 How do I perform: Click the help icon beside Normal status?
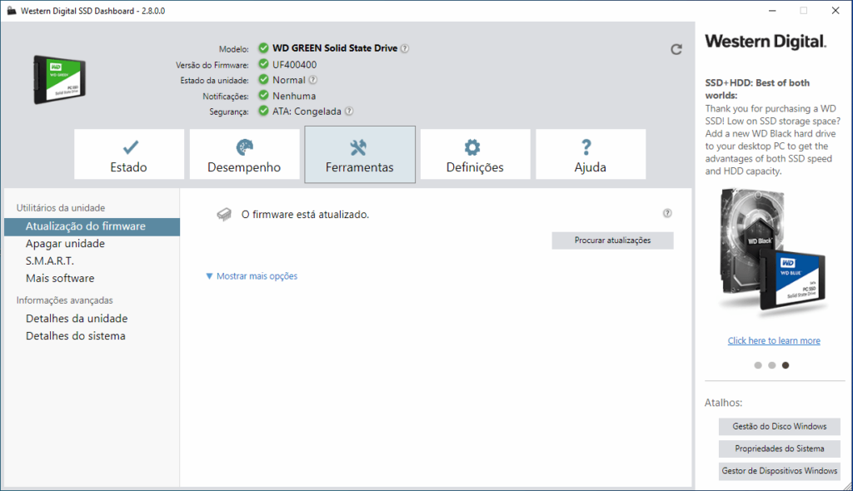coord(313,80)
